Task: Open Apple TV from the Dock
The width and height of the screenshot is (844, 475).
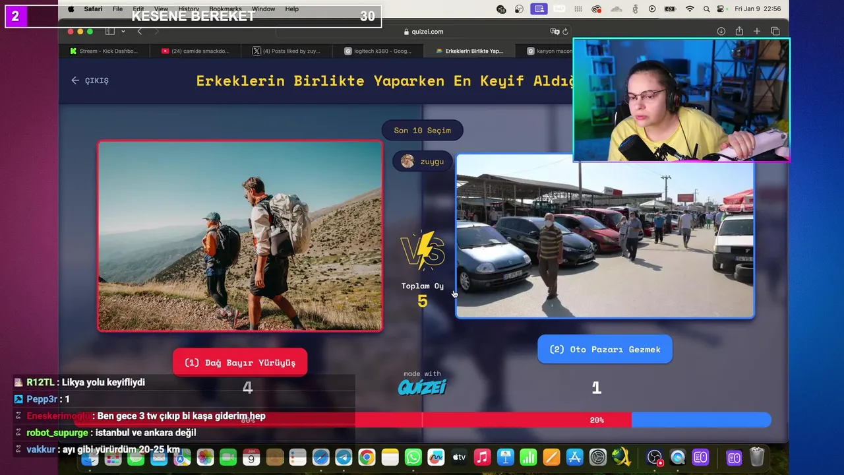Action: [459, 457]
